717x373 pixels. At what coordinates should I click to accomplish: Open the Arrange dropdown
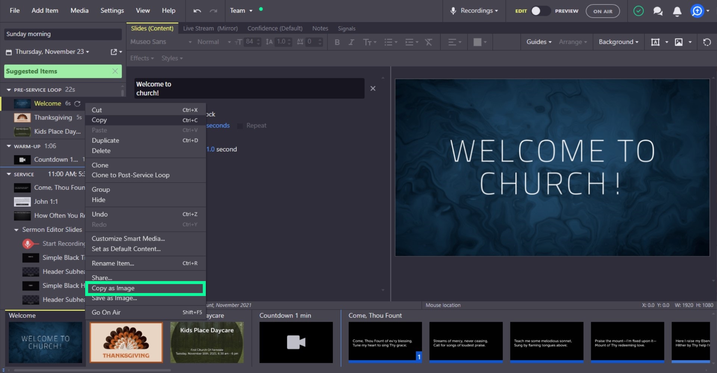573,42
